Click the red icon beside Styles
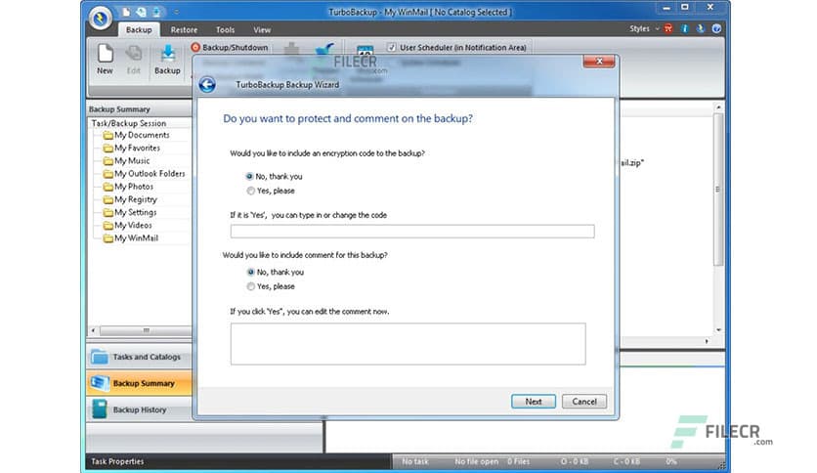This screenshot has width=817, height=473. coord(668,28)
